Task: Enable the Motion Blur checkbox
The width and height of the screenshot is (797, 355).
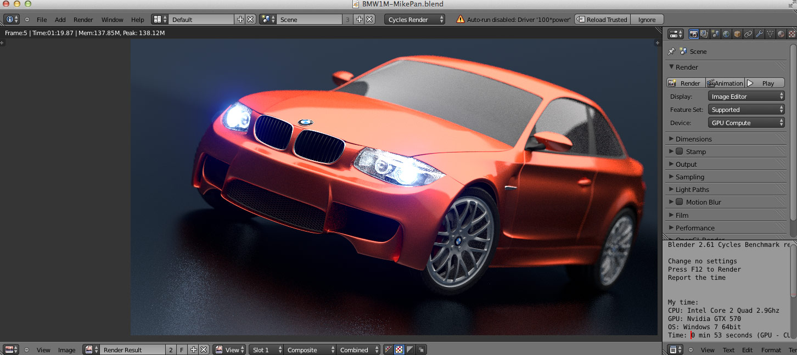Action: point(679,202)
